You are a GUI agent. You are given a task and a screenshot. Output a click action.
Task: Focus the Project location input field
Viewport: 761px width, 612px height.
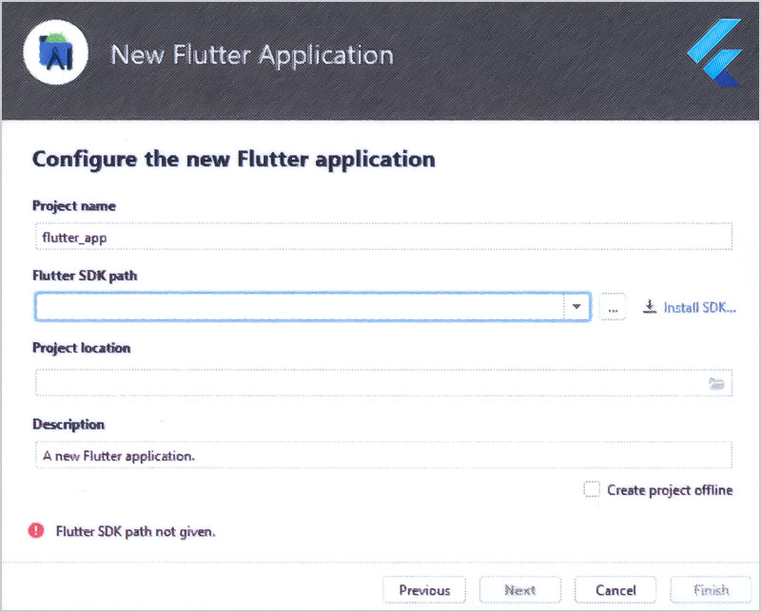tap(383, 383)
